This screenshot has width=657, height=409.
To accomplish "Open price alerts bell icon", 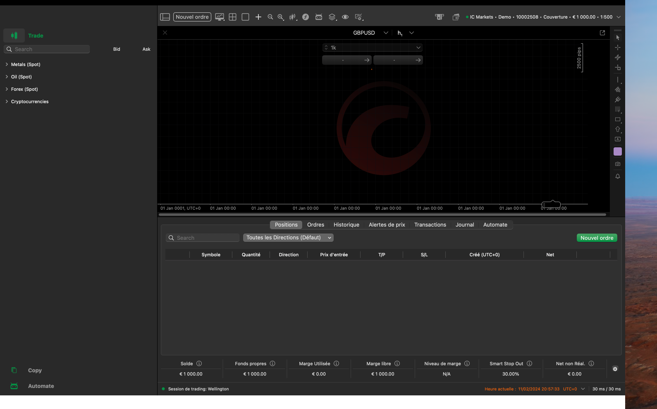I will [x=618, y=176].
